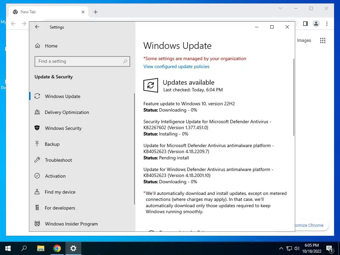Image resolution: width=340 pixels, height=255 pixels.
Task: Click the organization-managed settings red notice
Action: point(195,58)
